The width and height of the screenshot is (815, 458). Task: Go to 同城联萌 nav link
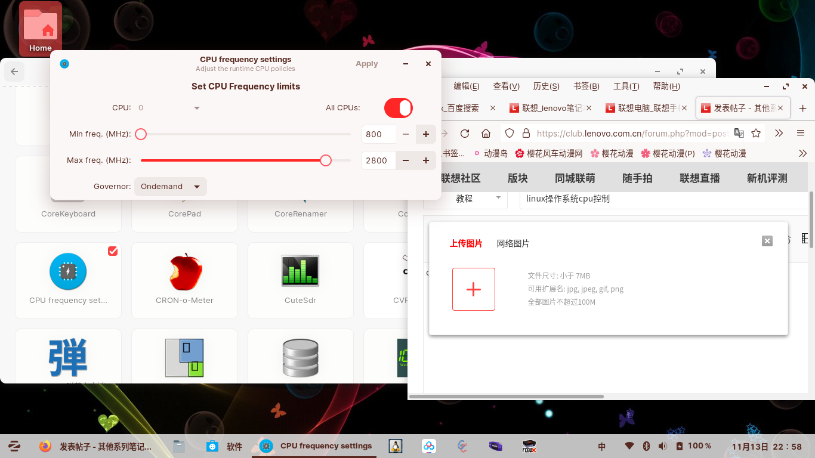tap(575, 178)
